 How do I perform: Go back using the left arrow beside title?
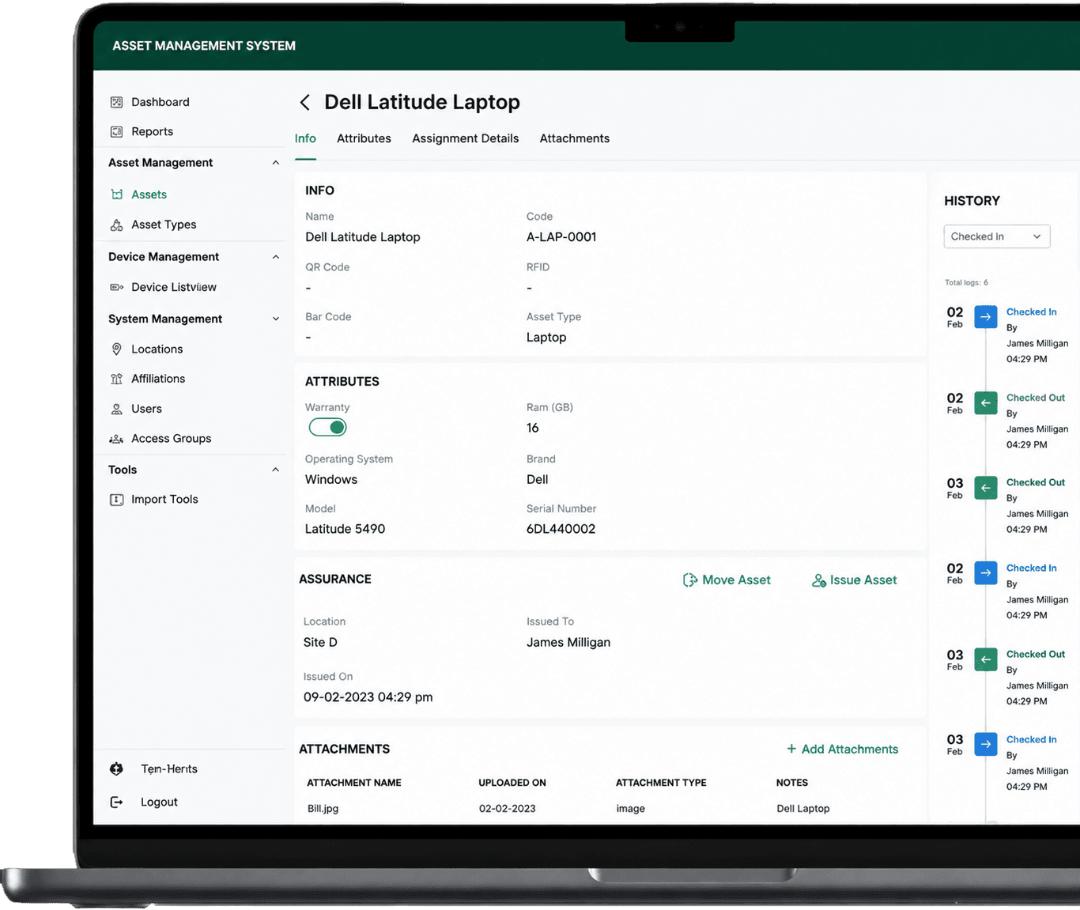click(304, 102)
